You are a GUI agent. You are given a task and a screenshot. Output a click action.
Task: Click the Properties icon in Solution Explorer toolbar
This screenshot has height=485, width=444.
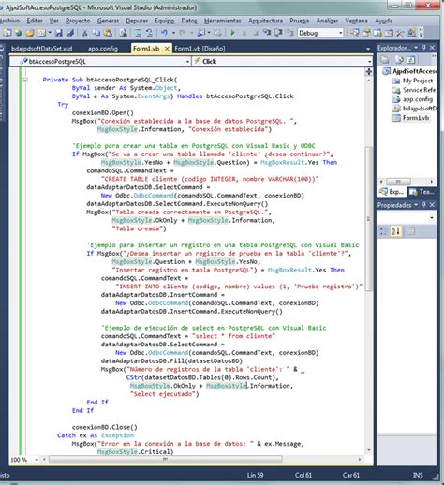[x=385, y=59]
